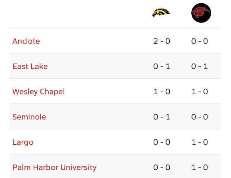
Task: Select panther's 1 - 0 record versus Wesley Chapel
Action: pyautogui.click(x=200, y=92)
